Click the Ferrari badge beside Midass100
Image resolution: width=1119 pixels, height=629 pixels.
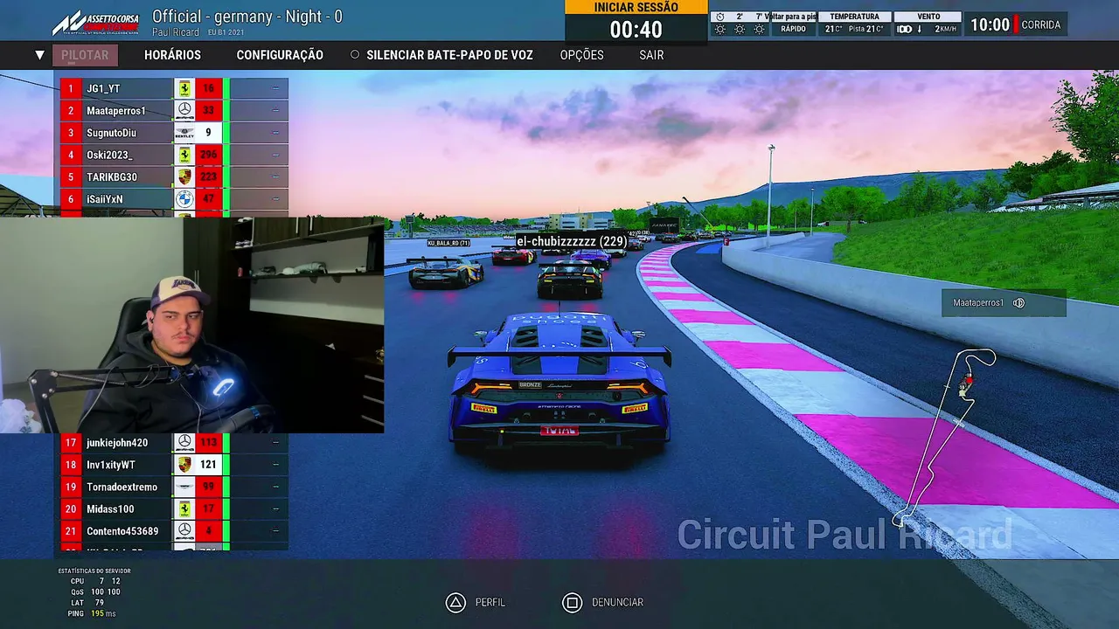tap(184, 509)
